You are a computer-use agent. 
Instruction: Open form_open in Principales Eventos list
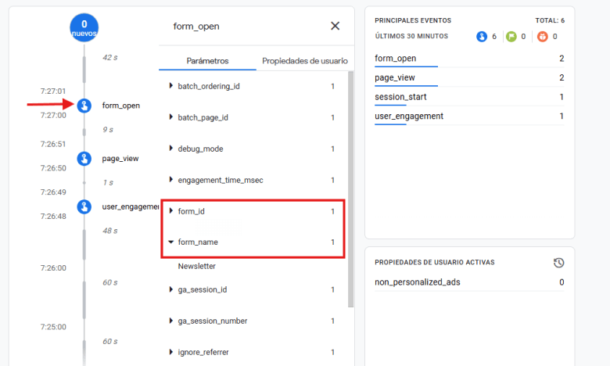pyautogui.click(x=469, y=59)
